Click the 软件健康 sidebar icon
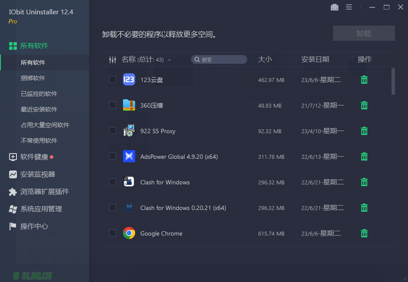The width and height of the screenshot is (408, 282). [13, 157]
